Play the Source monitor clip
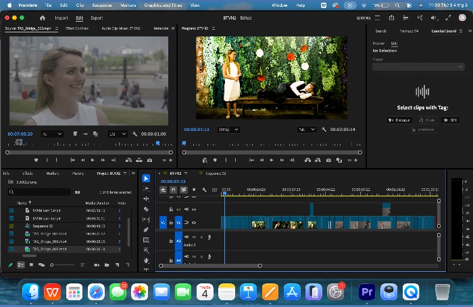This screenshot has height=307, width=473. pos(93,161)
